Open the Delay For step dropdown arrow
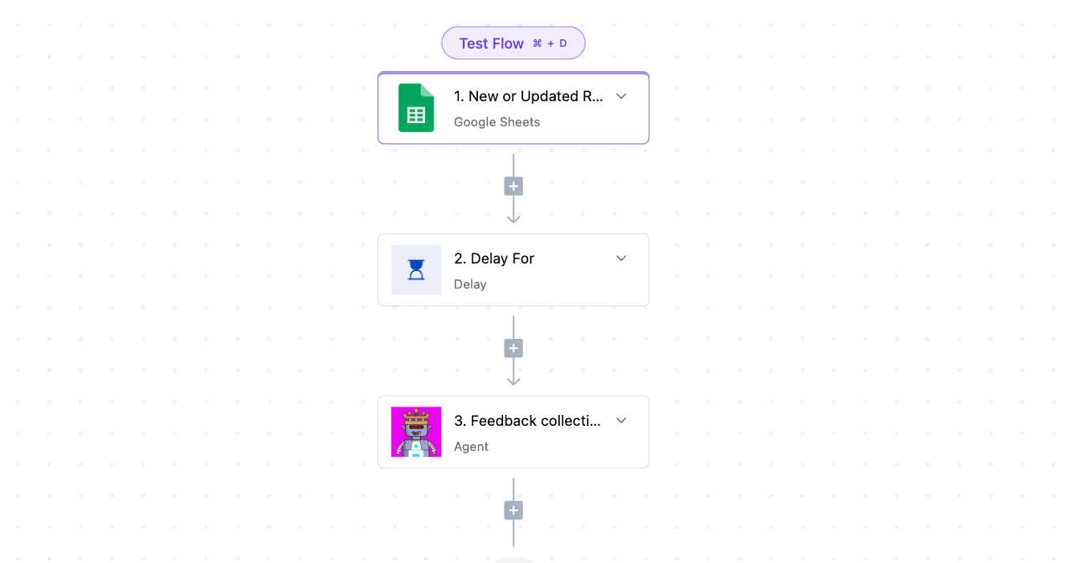The width and height of the screenshot is (1068, 563). [621, 258]
